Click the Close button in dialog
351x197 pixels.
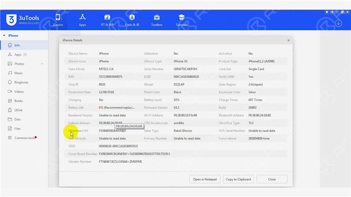point(272,179)
